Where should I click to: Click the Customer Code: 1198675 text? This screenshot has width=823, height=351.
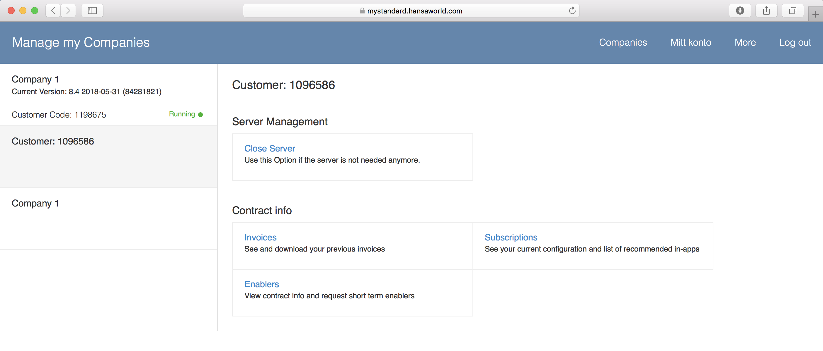pyautogui.click(x=59, y=115)
